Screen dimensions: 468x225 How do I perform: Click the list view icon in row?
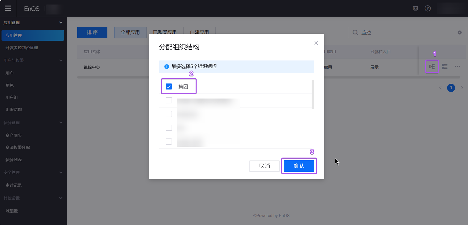(x=444, y=67)
